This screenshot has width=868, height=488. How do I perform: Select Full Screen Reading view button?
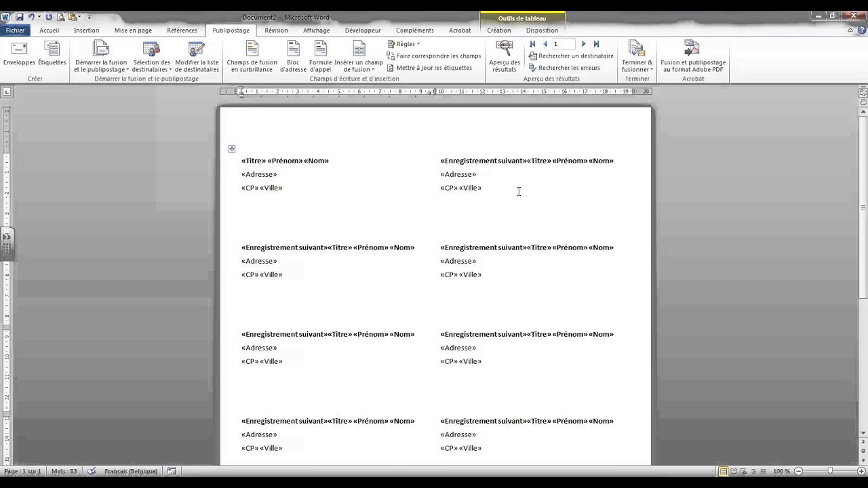(734, 471)
